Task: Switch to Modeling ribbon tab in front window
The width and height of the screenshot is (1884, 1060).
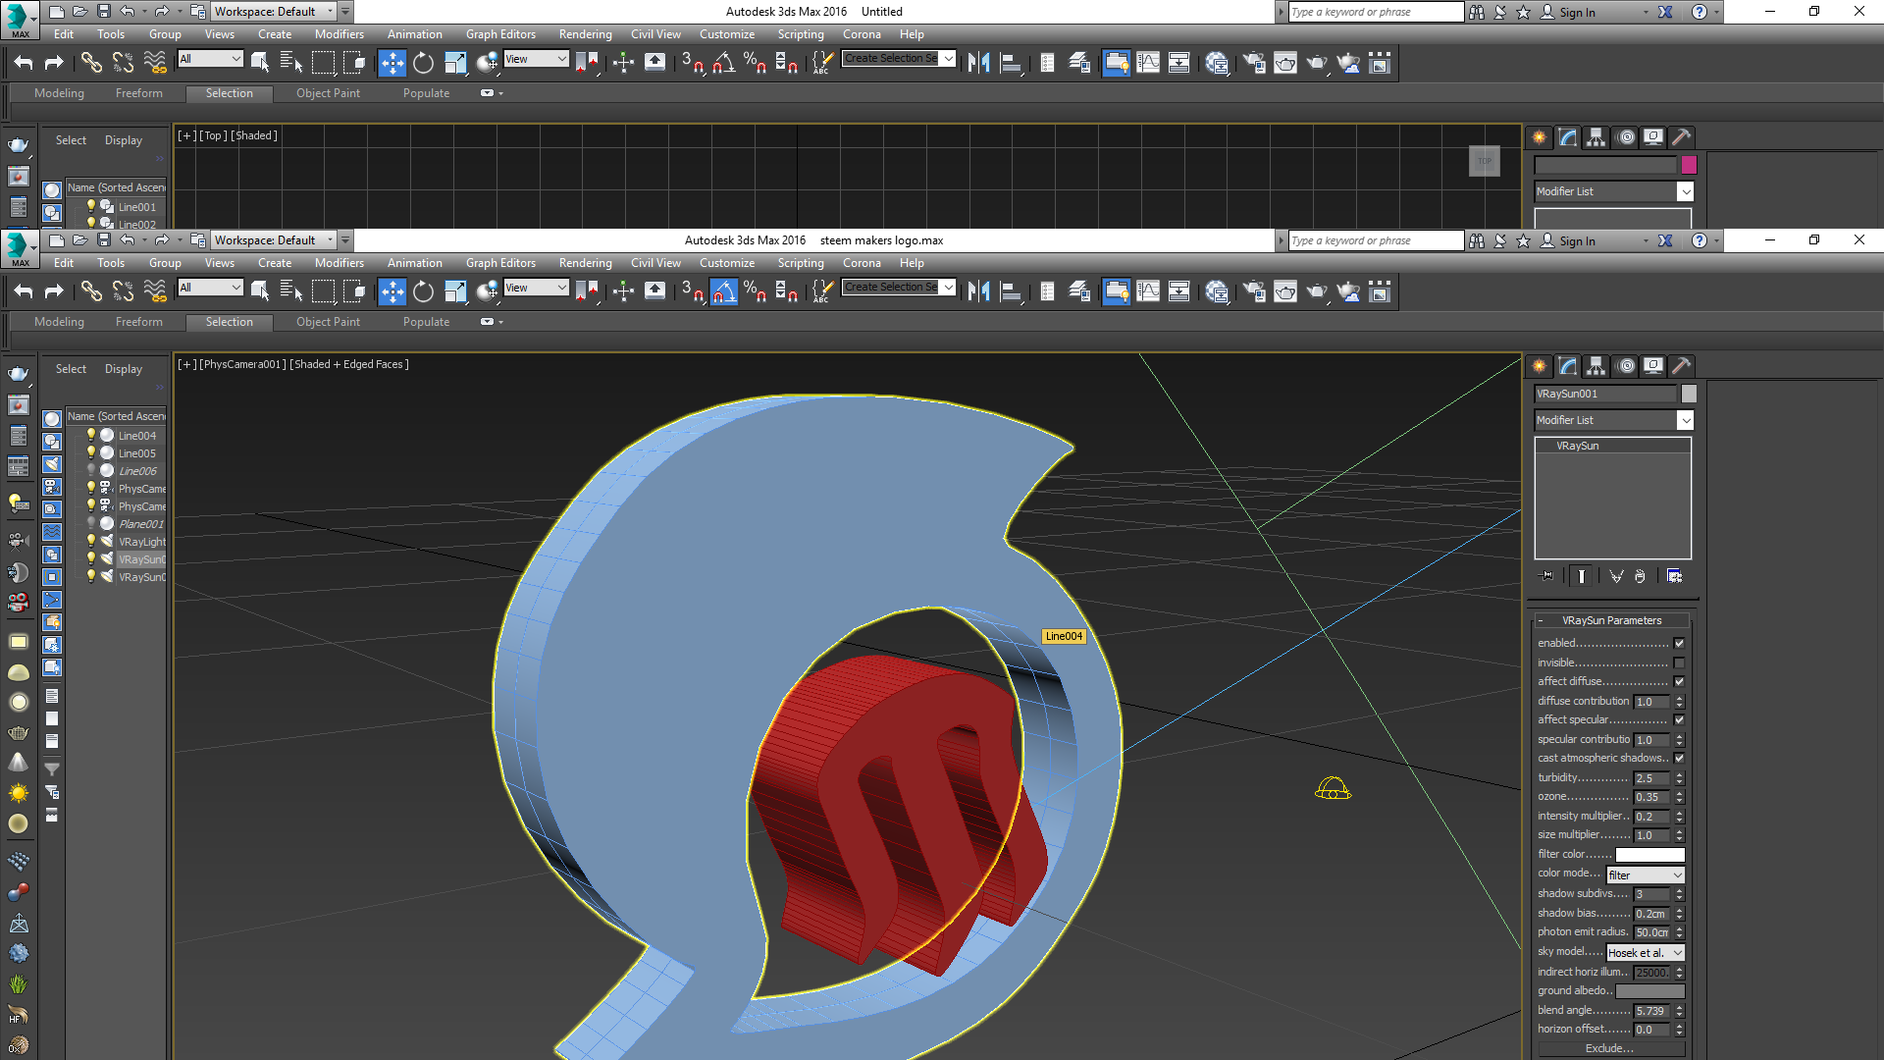Action: coord(59,322)
